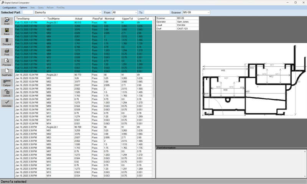
Task: Save the scan with the floppy disk icon
Action: pos(7,31)
